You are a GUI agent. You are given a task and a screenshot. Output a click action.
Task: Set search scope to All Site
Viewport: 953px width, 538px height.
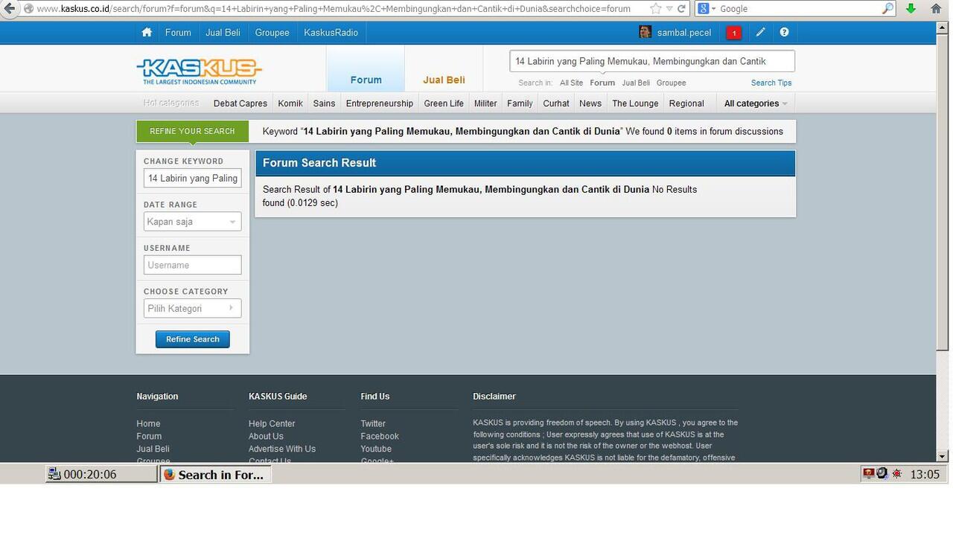[571, 83]
